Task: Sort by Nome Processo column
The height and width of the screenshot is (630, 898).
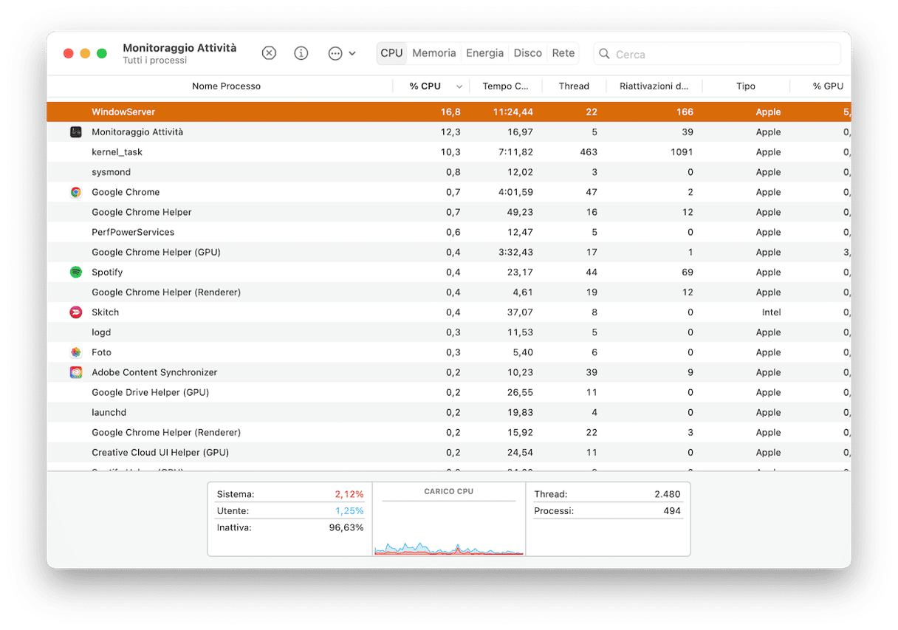Action: [x=226, y=86]
